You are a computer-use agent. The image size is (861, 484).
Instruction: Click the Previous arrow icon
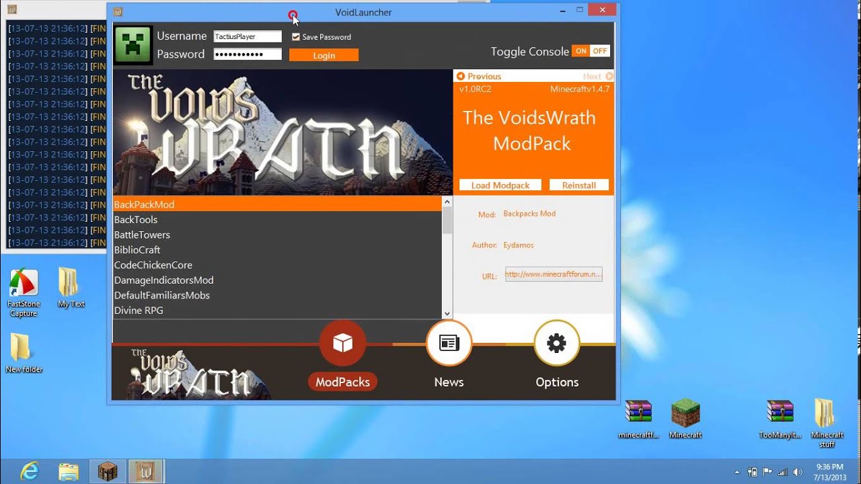point(461,76)
